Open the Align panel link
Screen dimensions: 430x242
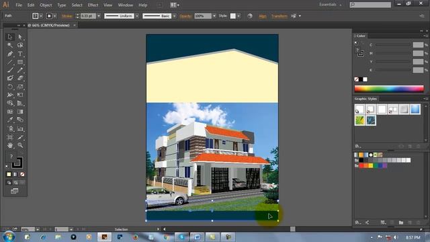pyautogui.click(x=263, y=16)
